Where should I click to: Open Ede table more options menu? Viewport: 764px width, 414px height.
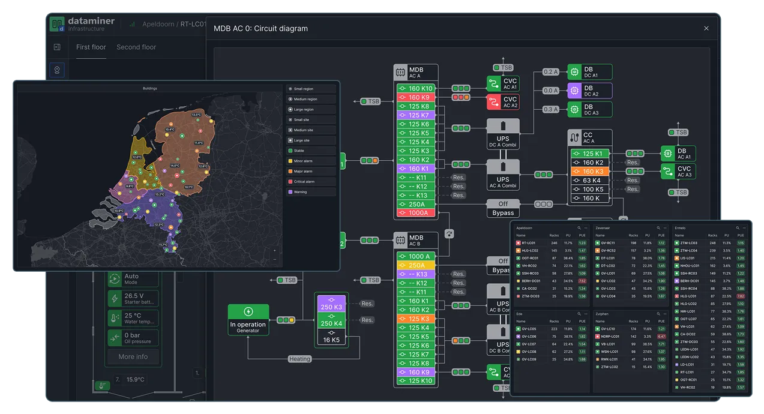pos(586,314)
